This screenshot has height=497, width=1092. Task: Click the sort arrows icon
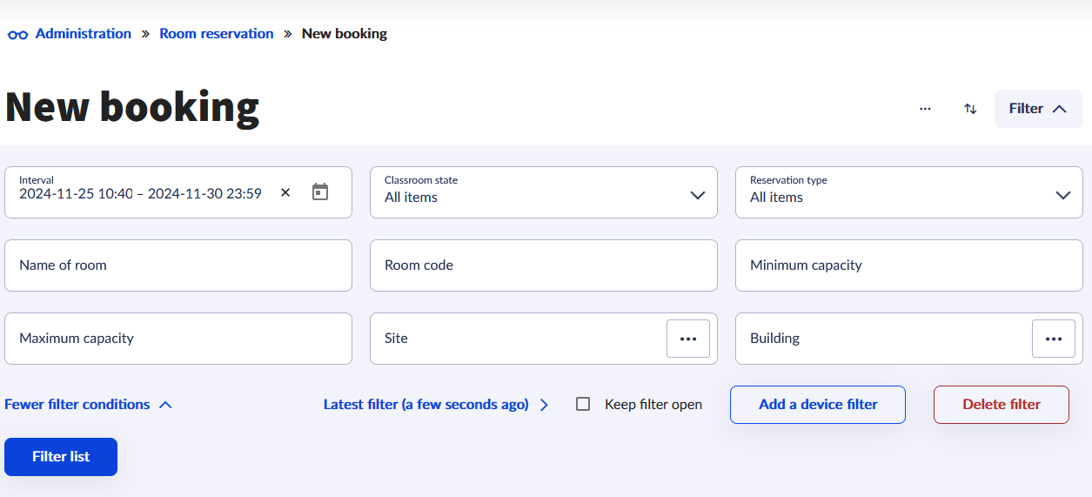pos(970,109)
